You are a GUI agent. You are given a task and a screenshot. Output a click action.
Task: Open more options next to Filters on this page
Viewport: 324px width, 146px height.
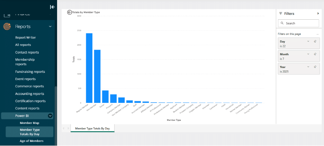coord(317,34)
